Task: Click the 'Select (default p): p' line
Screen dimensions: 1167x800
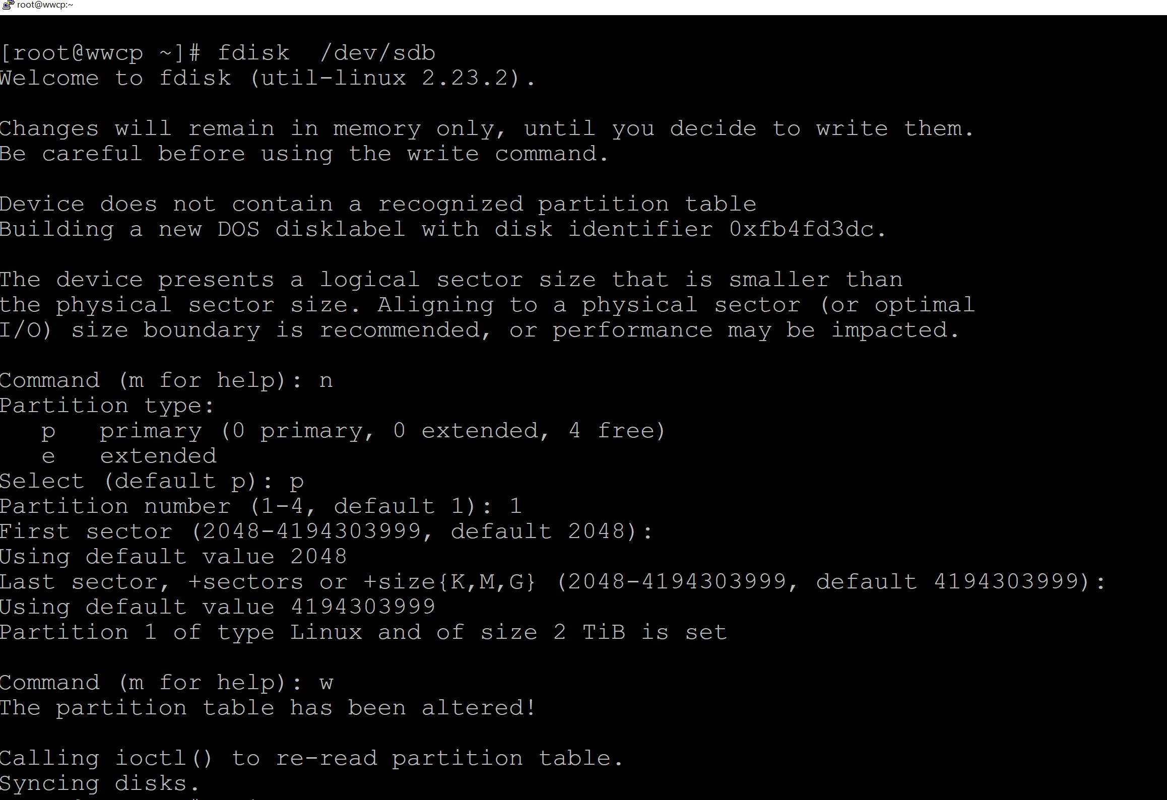Action: (x=152, y=482)
